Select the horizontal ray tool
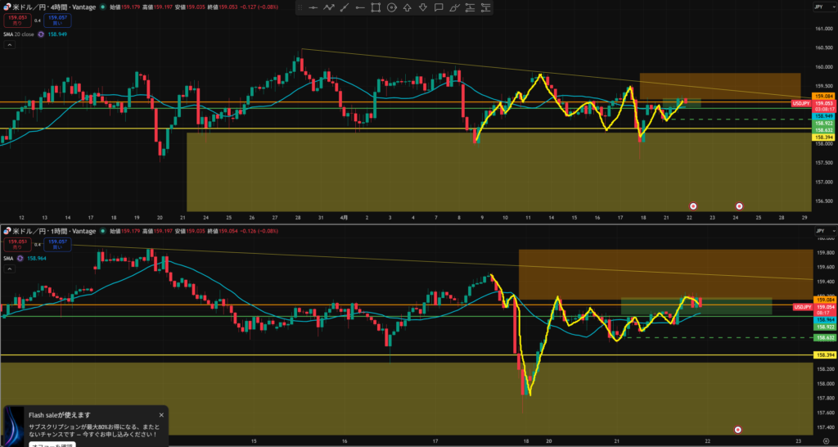Screen dimensions: 838x447 click(360, 7)
